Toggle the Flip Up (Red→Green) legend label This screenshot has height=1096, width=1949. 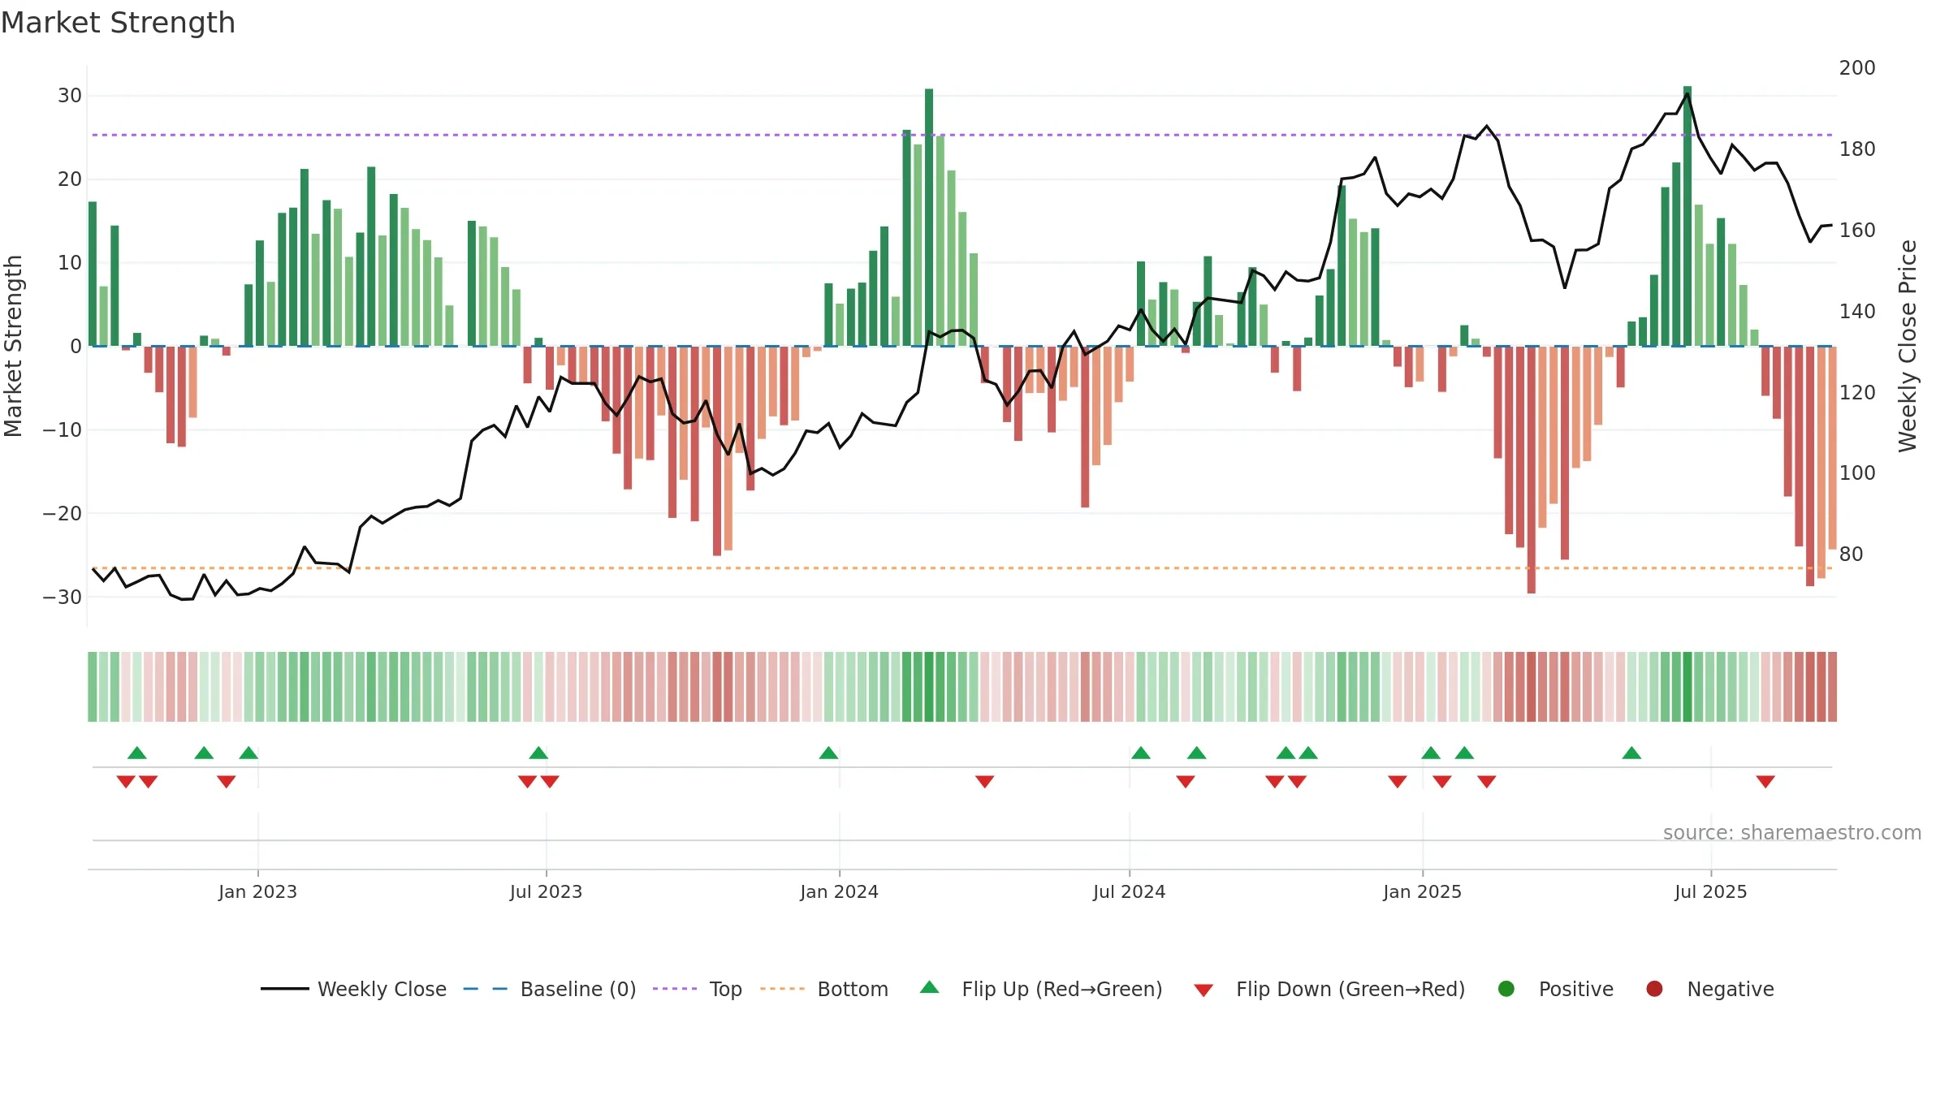coord(1062,989)
